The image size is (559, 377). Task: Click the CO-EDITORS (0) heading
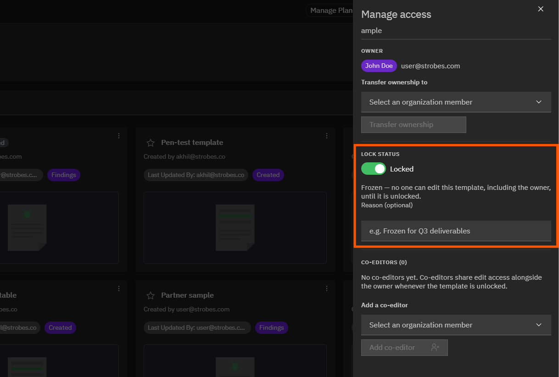coord(384,262)
